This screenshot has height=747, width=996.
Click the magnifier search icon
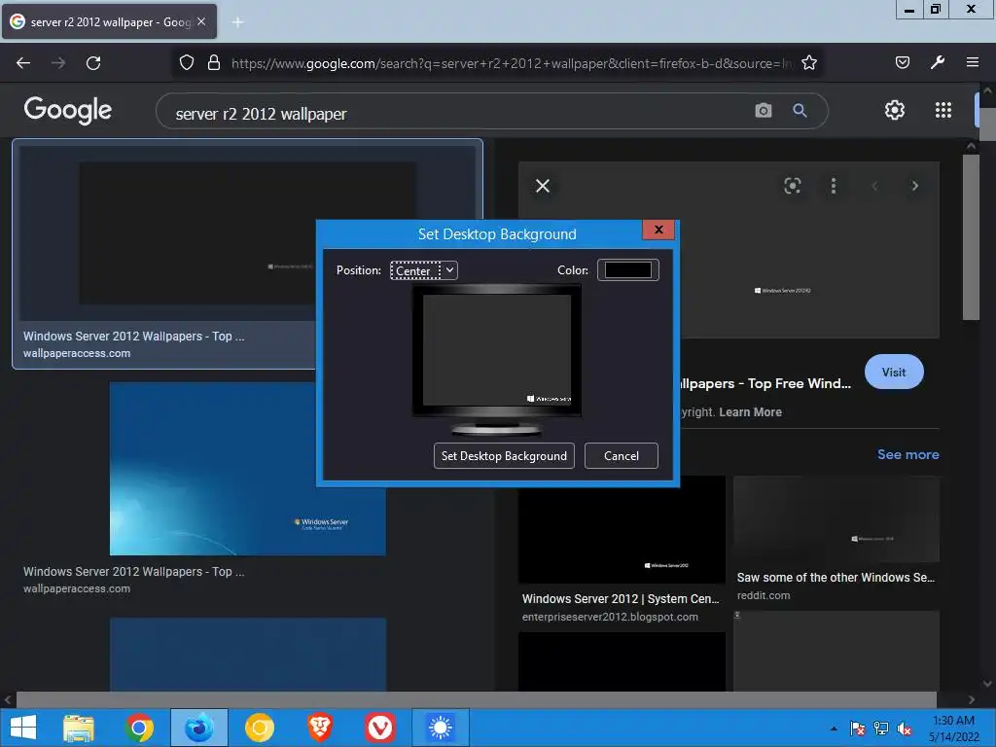click(800, 111)
